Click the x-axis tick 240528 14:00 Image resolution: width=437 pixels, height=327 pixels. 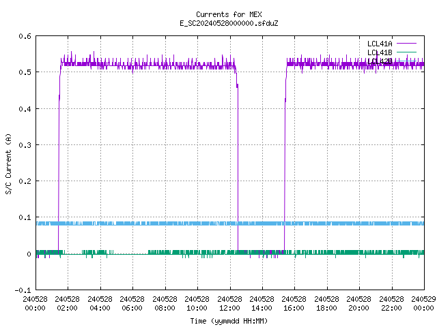pyautogui.click(x=262, y=303)
